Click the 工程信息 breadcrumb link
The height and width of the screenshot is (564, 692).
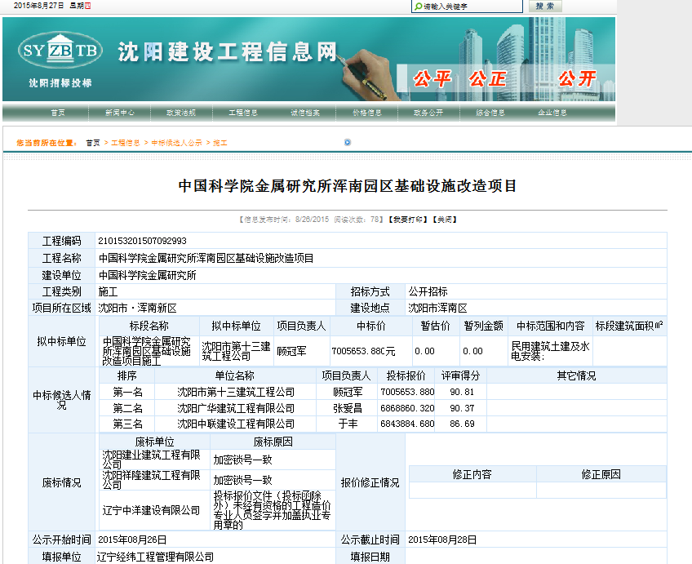tap(125, 143)
